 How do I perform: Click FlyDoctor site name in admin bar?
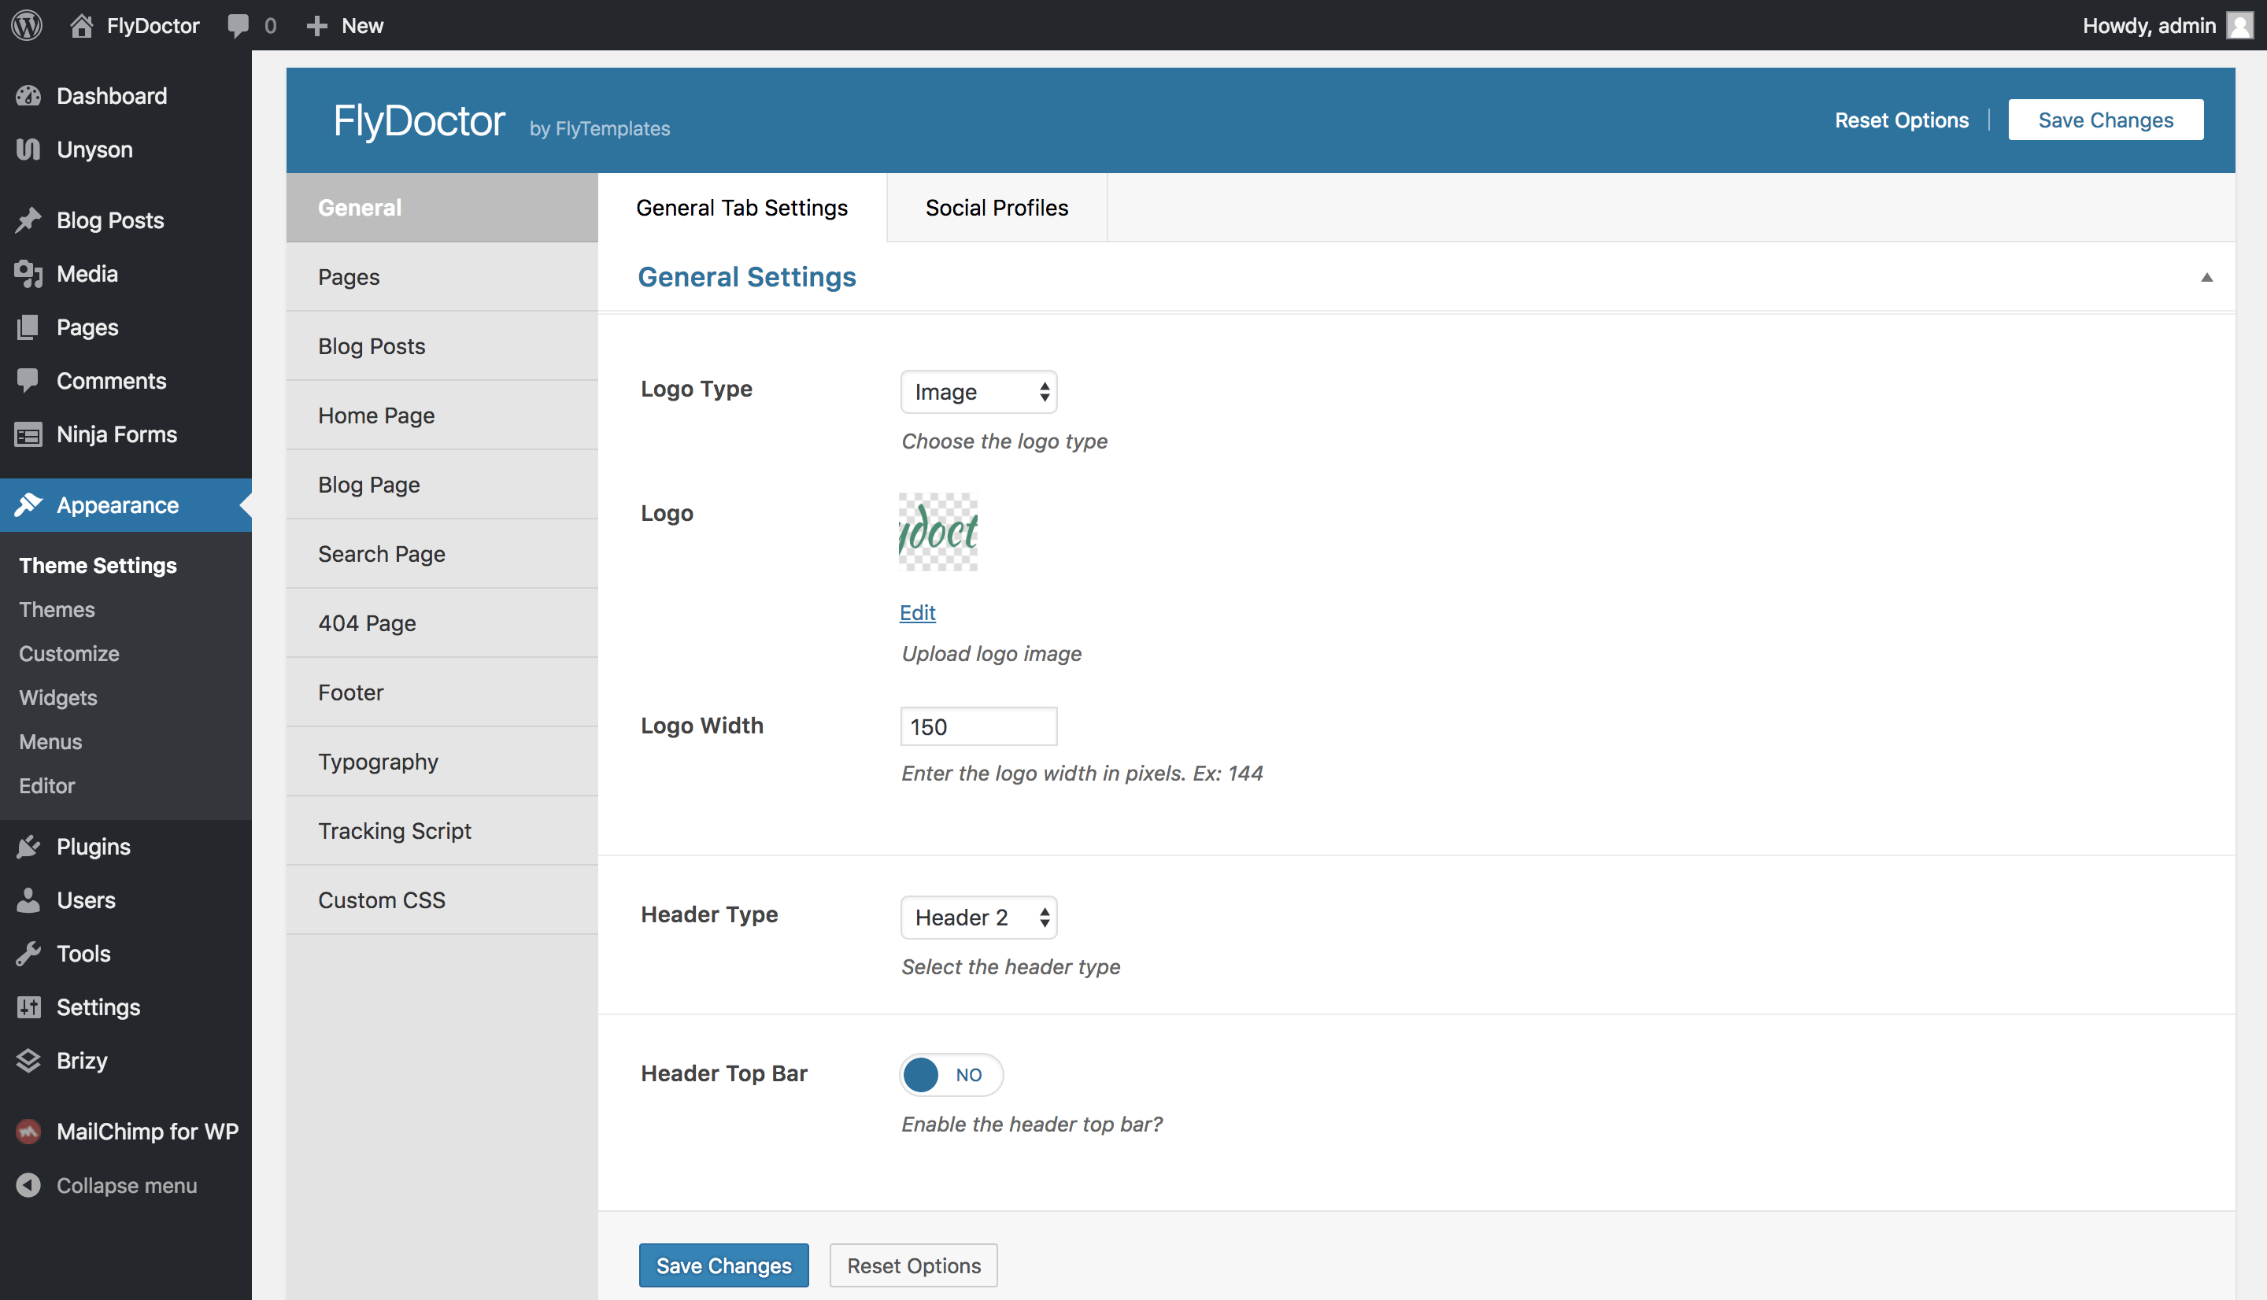pyautogui.click(x=153, y=25)
